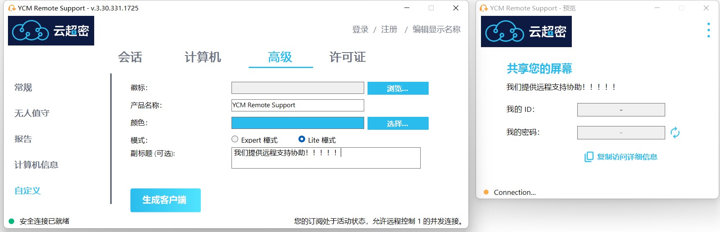Screen dimensions: 720x232
Task: Switch to the 会话 tab
Action: (130, 57)
